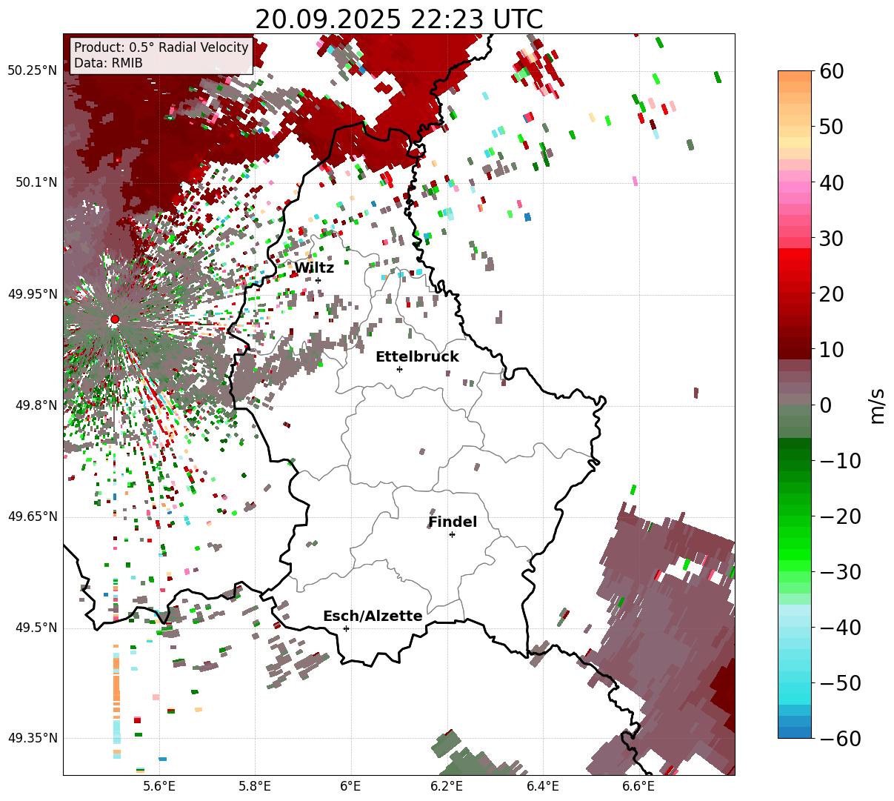Image resolution: width=894 pixels, height=801 pixels.
Task: Click the 49.5°N latitude label
Action: click(x=36, y=628)
